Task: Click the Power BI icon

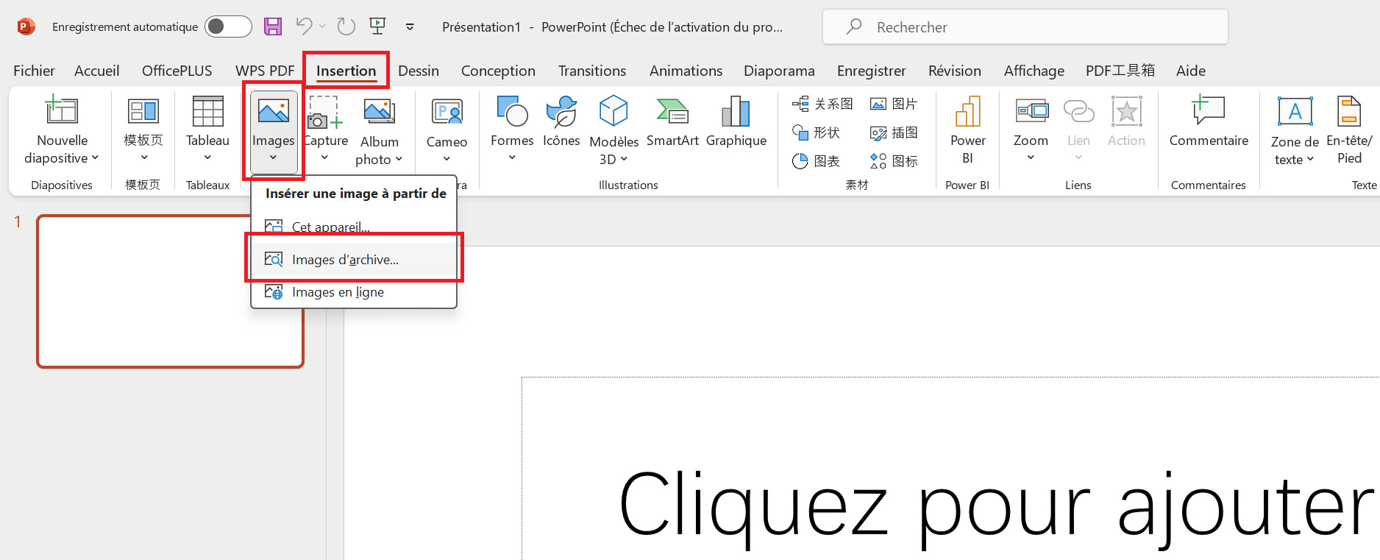Action: click(x=967, y=111)
